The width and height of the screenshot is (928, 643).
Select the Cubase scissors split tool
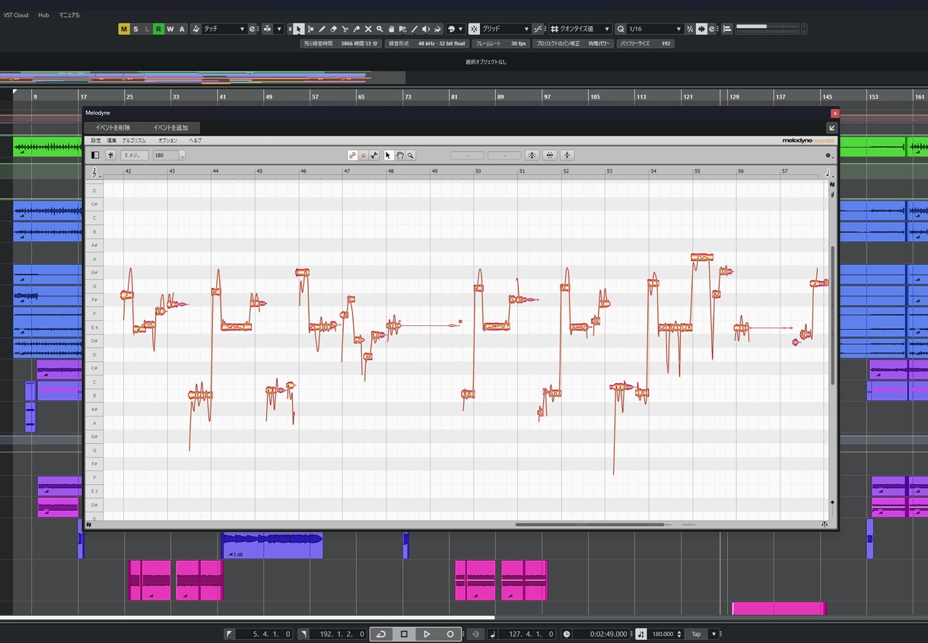[x=345, y=29]
